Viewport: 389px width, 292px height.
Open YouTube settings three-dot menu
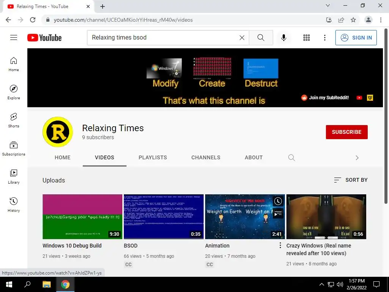tap(324, 38)
